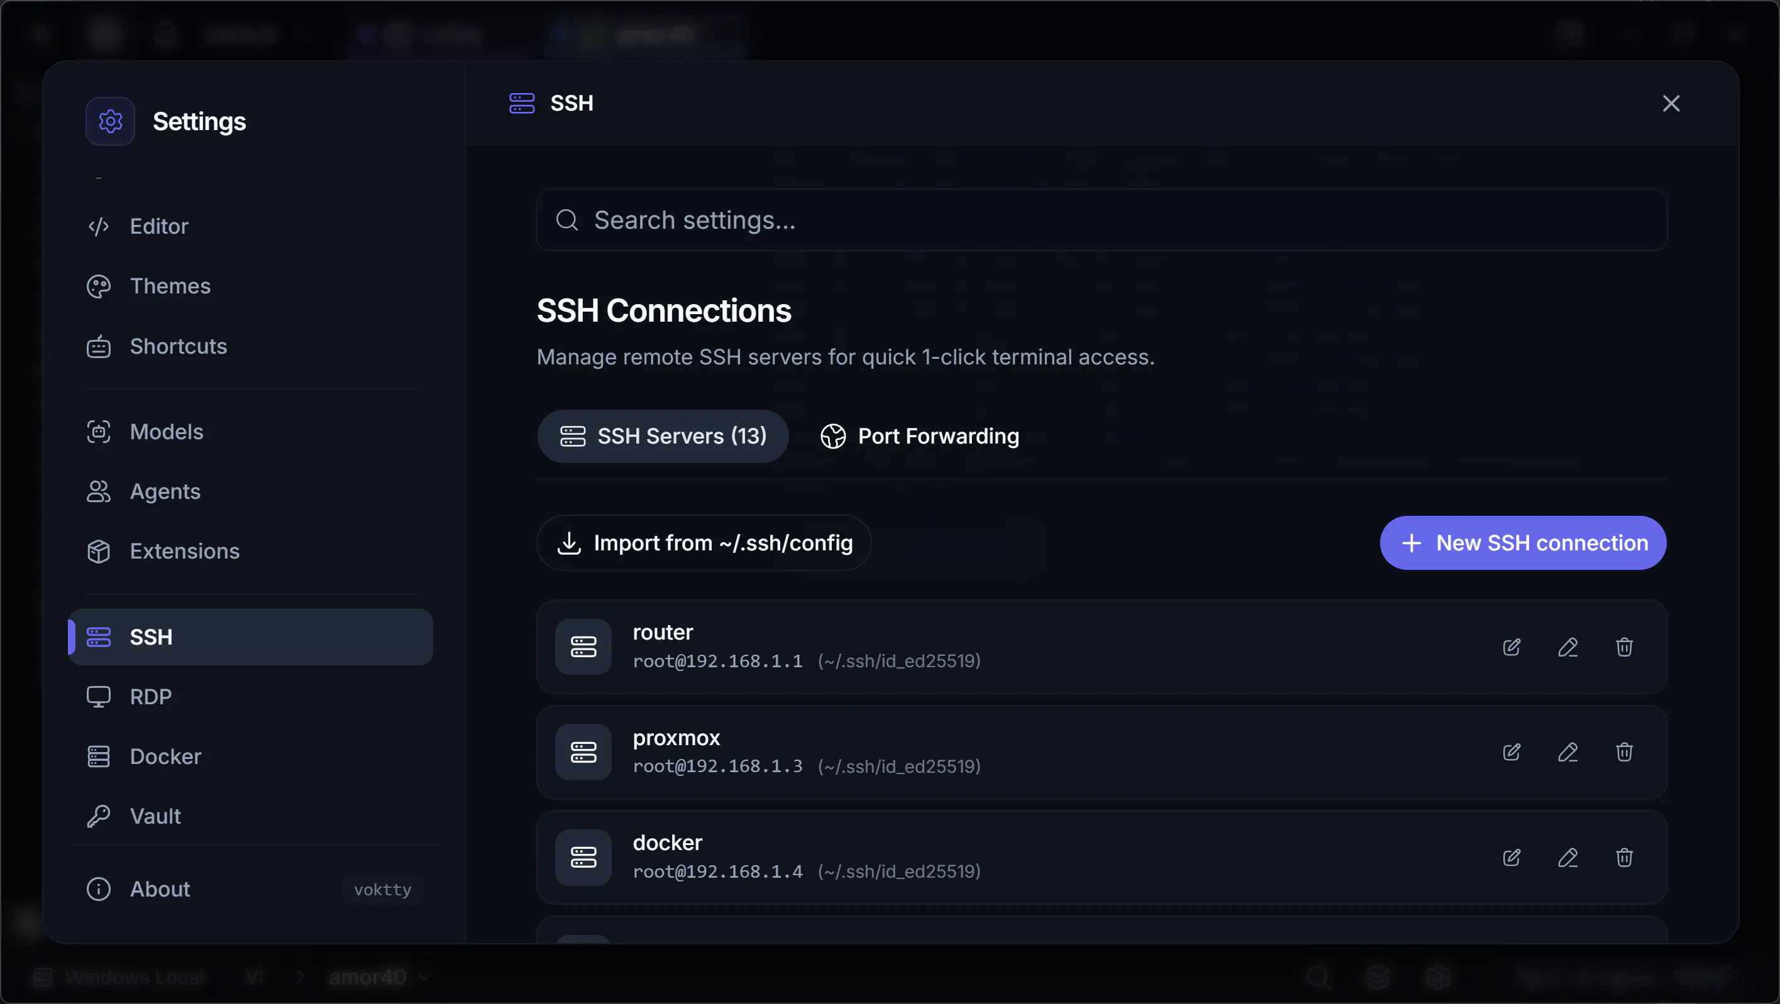Focus the Search settings field
Viewport: 1780px width, 1004px height.
point(1102,221)
